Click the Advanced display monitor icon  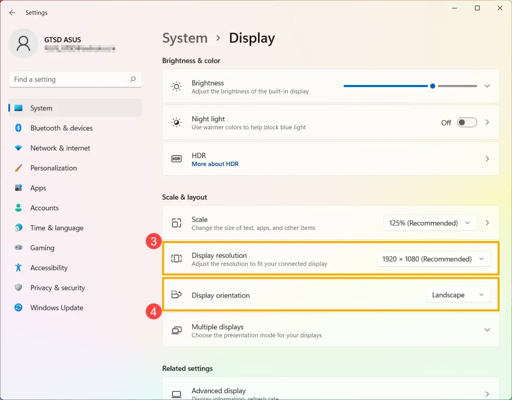(176, 394)
